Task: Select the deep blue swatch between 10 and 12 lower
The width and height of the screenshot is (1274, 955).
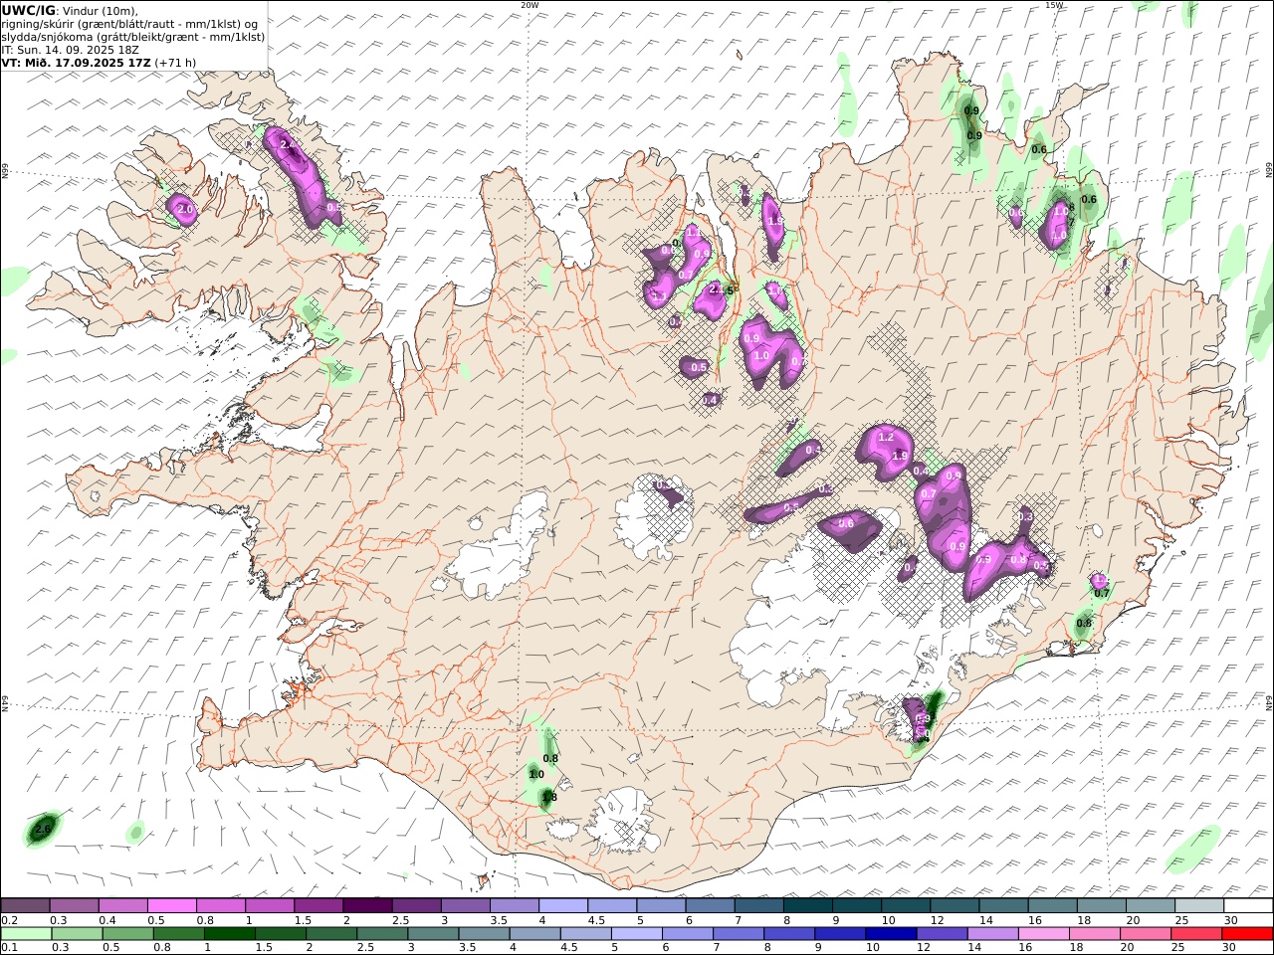Action: tap(892, 933)
